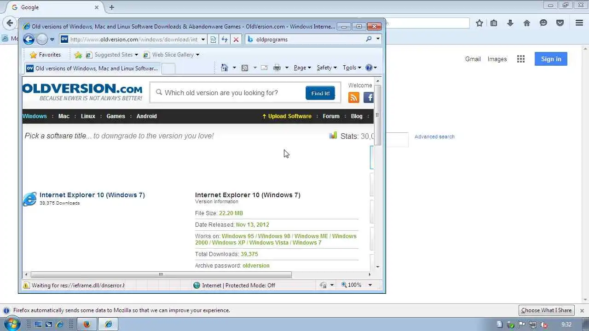Expand the zoom level dropdown arrow
589x331 pixels.
(x=370, y=285)
